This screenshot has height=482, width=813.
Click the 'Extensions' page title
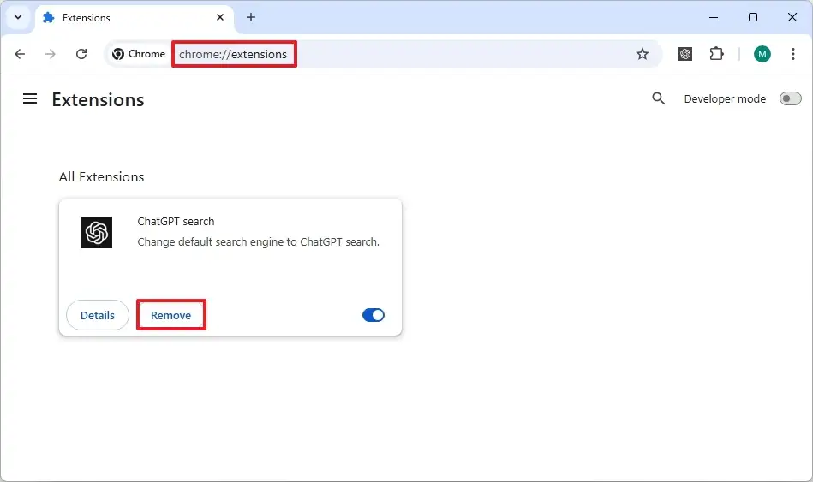pos(98,99)
